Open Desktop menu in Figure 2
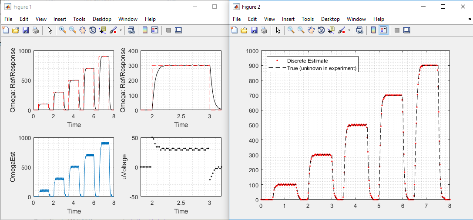 click(x=330, y=19)
